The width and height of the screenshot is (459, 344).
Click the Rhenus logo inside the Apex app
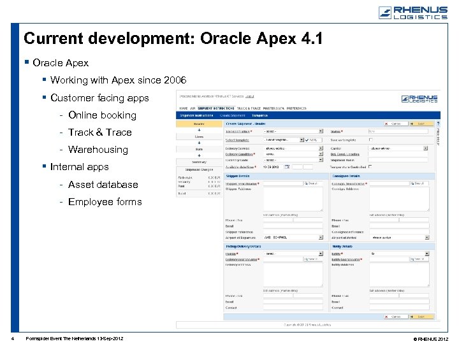[419, 99]
